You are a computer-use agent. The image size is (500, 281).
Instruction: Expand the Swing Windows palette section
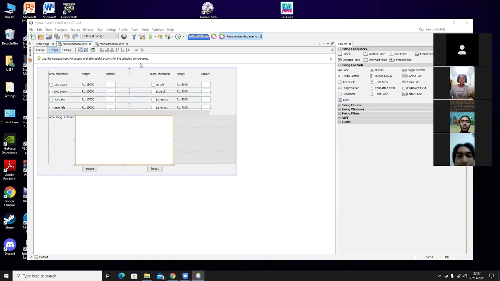(x=339, y=109)
